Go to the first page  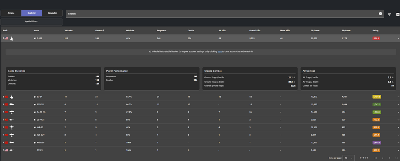pyautogui.click(x=376, y=158)
